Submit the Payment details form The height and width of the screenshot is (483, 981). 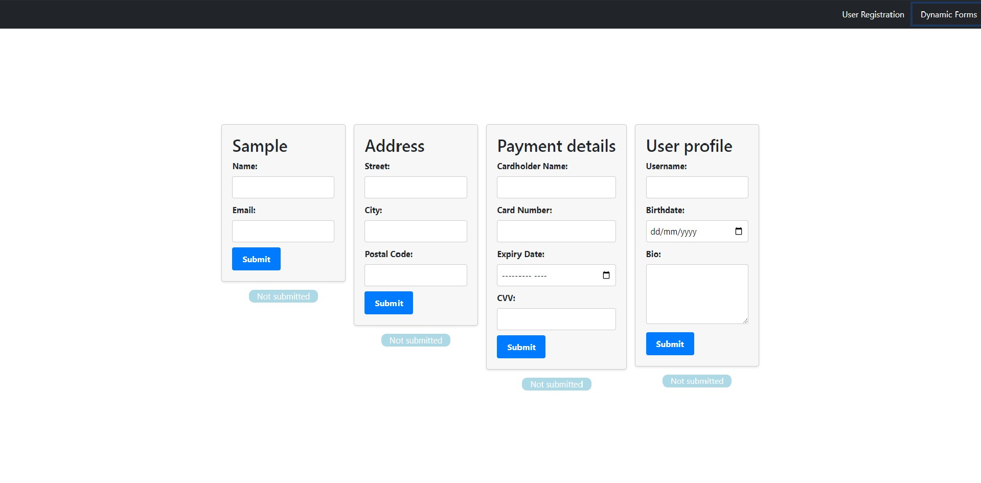point(520,347)
